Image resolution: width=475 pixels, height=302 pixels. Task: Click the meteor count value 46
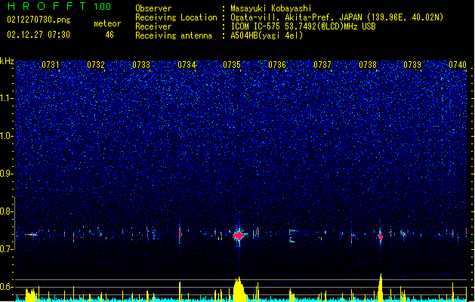[109, 35]
